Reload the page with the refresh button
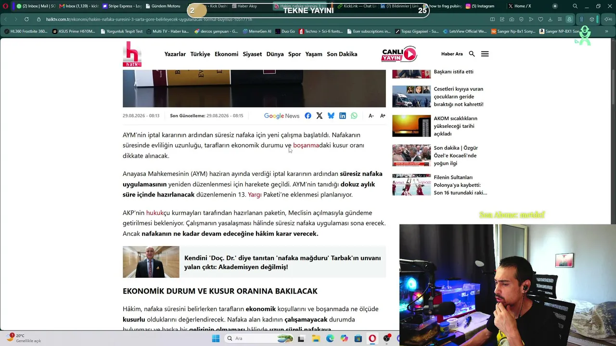This screenshot has width=616, height=346. pos(26,19)
